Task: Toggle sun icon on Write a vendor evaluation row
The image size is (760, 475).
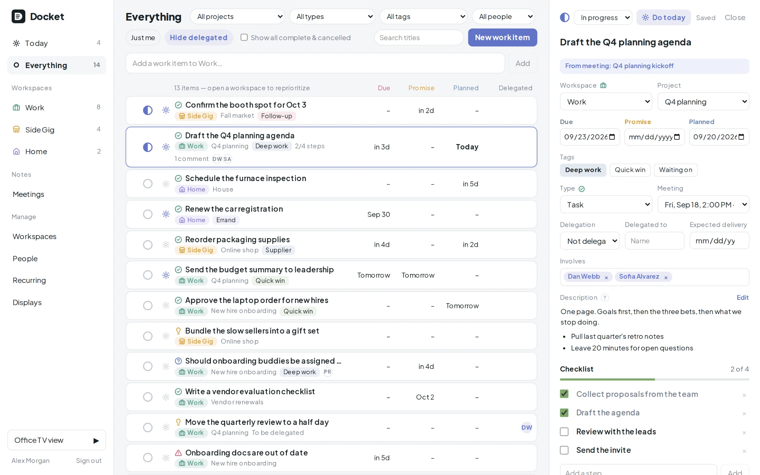Action: [166, 397]
